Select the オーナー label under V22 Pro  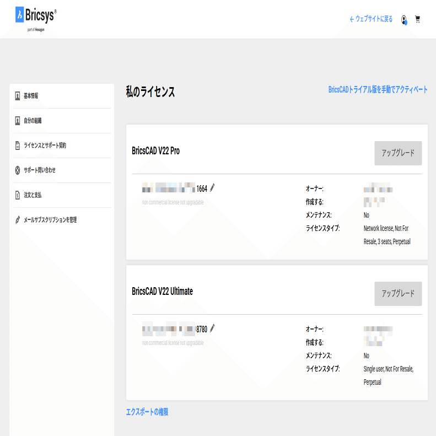pos(315,189)
